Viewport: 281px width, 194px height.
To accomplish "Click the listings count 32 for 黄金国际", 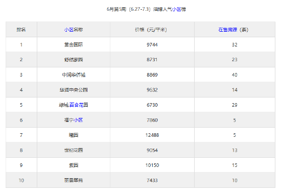I will click(235, 44).
